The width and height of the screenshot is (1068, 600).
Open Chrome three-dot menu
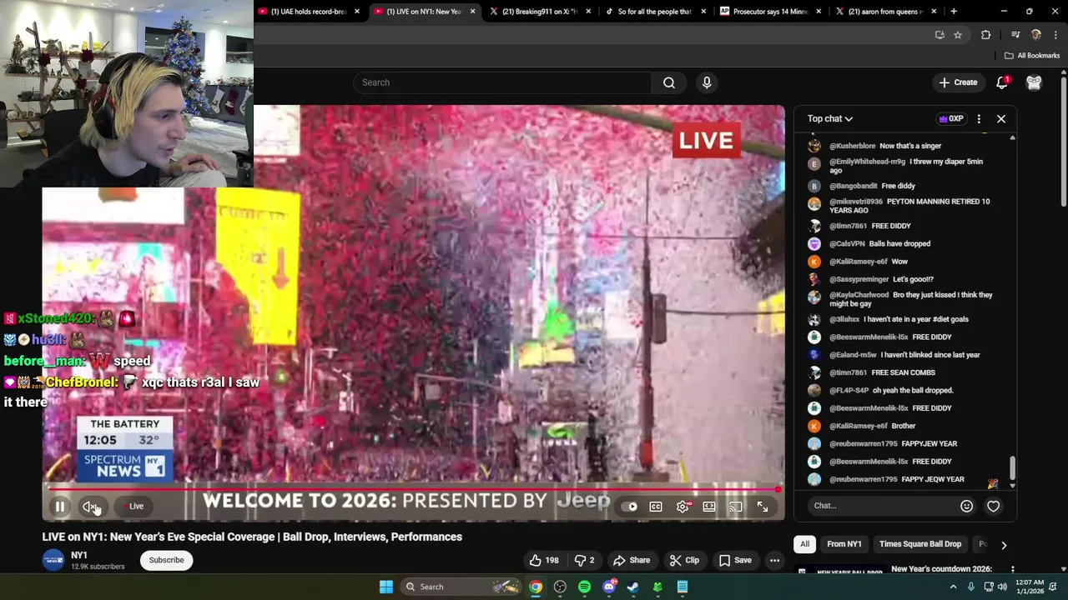pos(1056,35)
